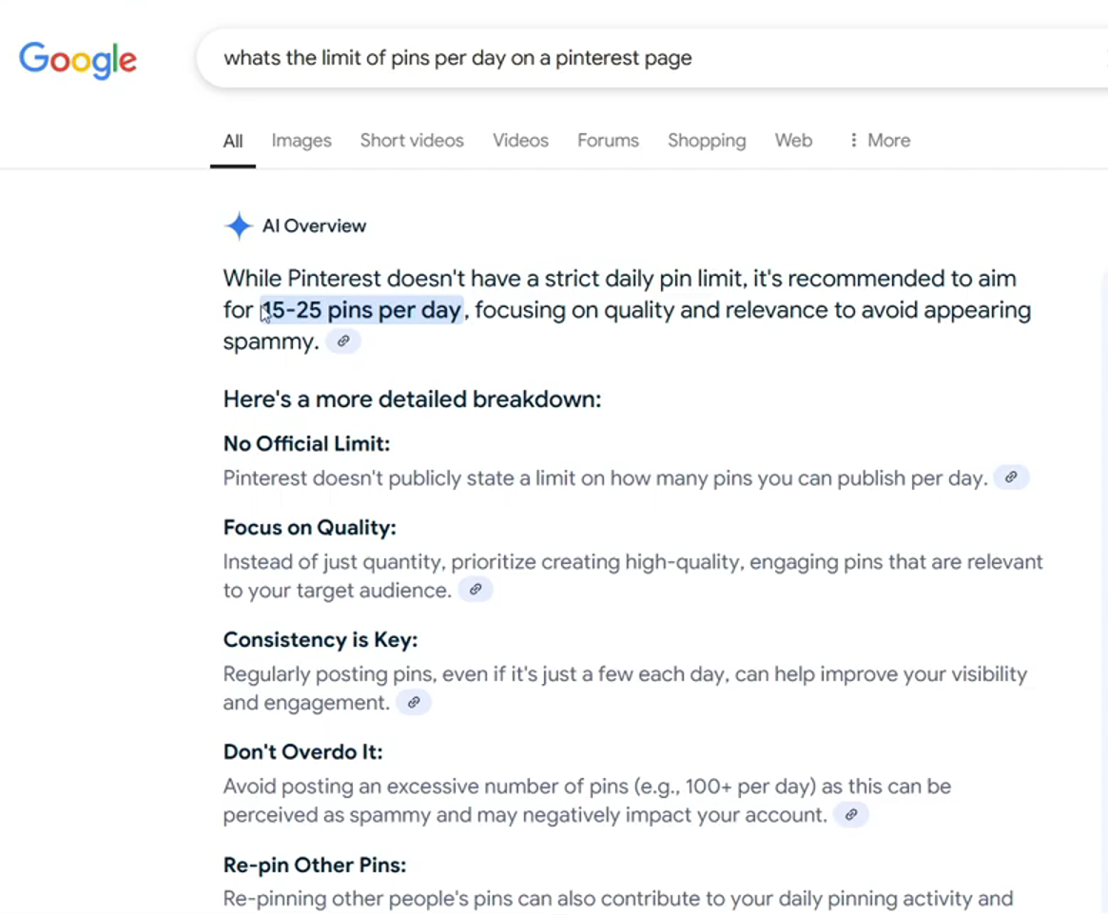Open source link icon under Don't Overdo It
Image resolution: width=1108 pixels, height=915 pixels.
pos(851,815)
